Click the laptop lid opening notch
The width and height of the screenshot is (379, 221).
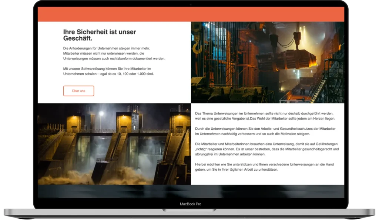(x=189, y=210)
